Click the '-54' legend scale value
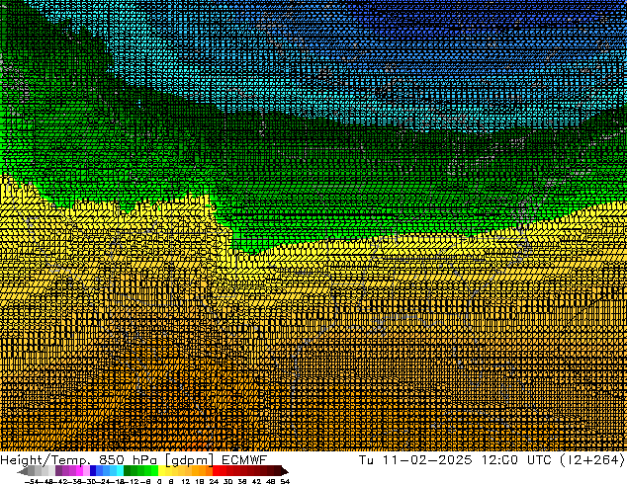Screen dimensions: 627x484 [x=32, y=482]
